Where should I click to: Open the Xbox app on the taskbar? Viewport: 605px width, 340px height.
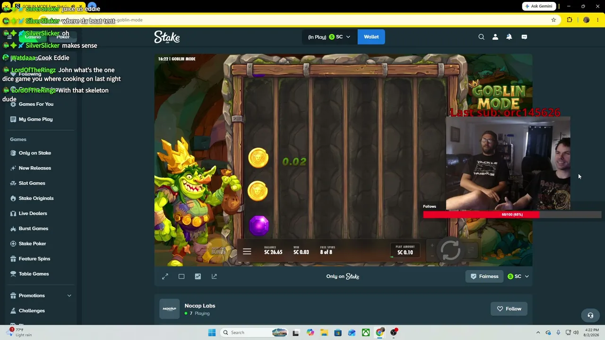pos(366,332)
